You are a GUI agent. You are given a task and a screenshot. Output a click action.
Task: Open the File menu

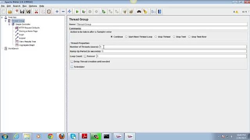(3, 6)
